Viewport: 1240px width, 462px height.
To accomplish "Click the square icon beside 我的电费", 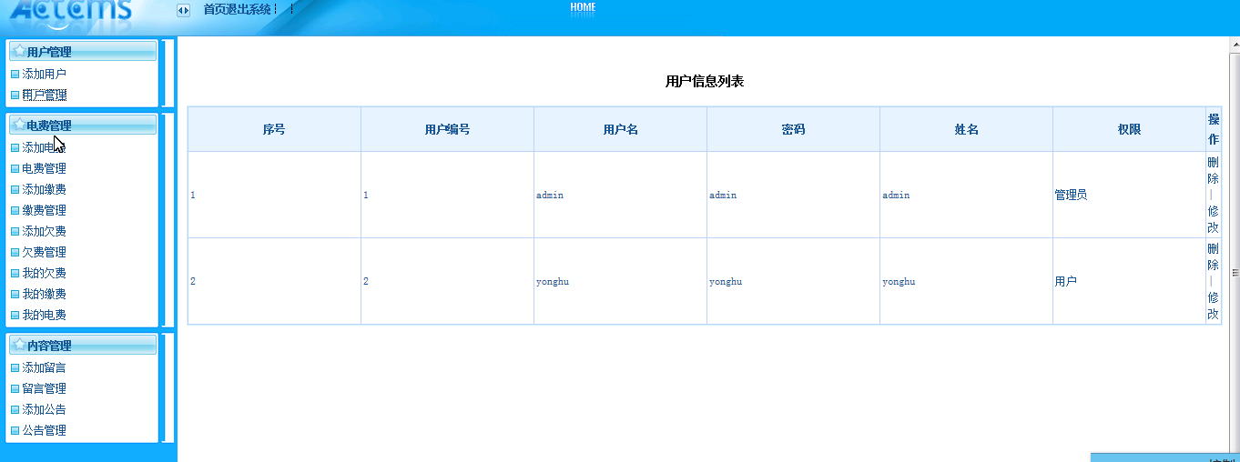I will pyautogui.click(x=15, y=315).
